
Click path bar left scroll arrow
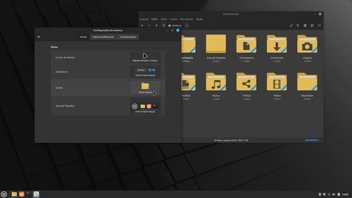[x=164, y=26]
